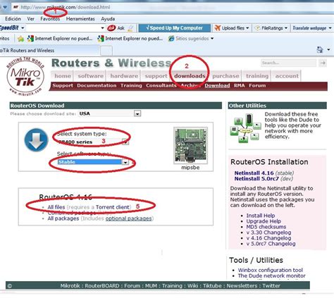Select the purchase site tab

point(225,76)
